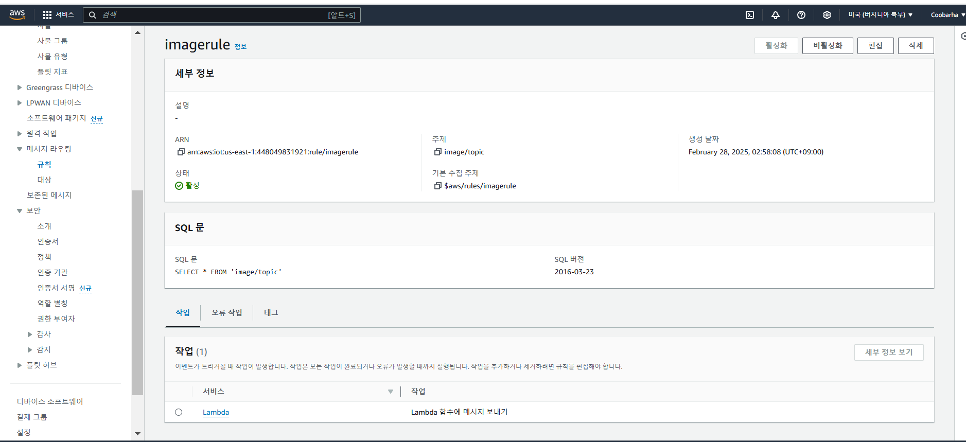Click the sidebar scrollbar up arrow

pos(137,32)
